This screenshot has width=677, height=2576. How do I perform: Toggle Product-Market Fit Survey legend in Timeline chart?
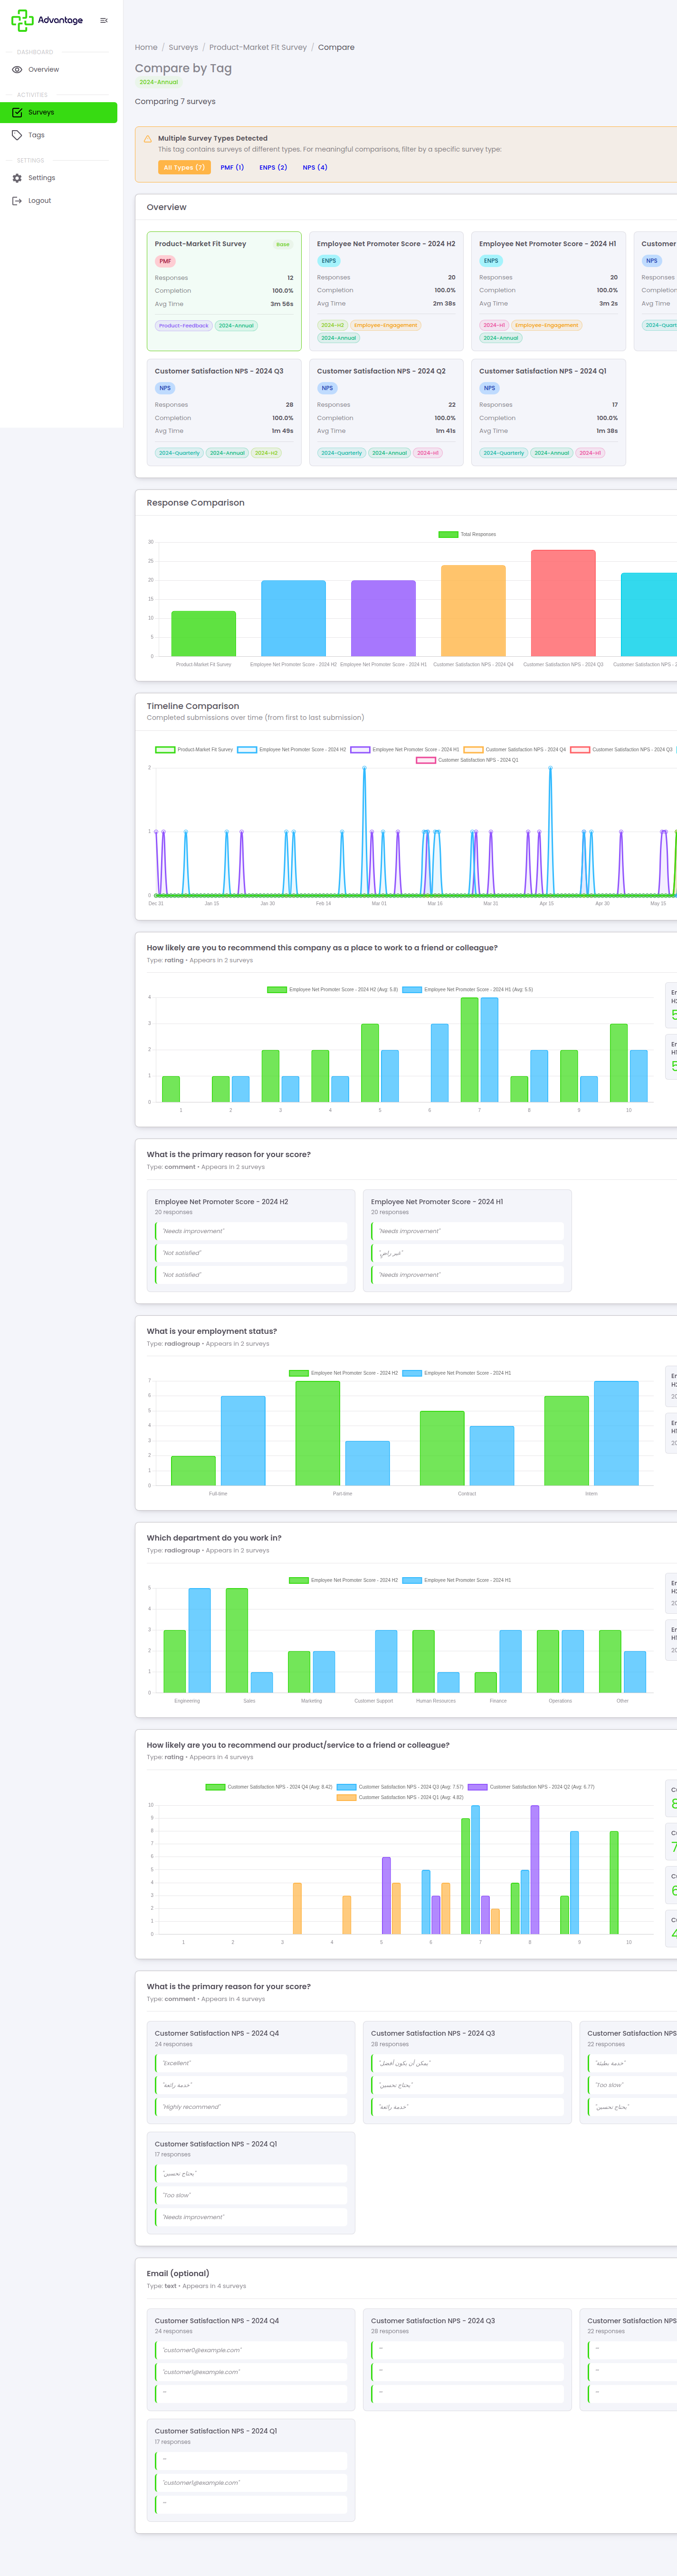click(x=194, y=749)
